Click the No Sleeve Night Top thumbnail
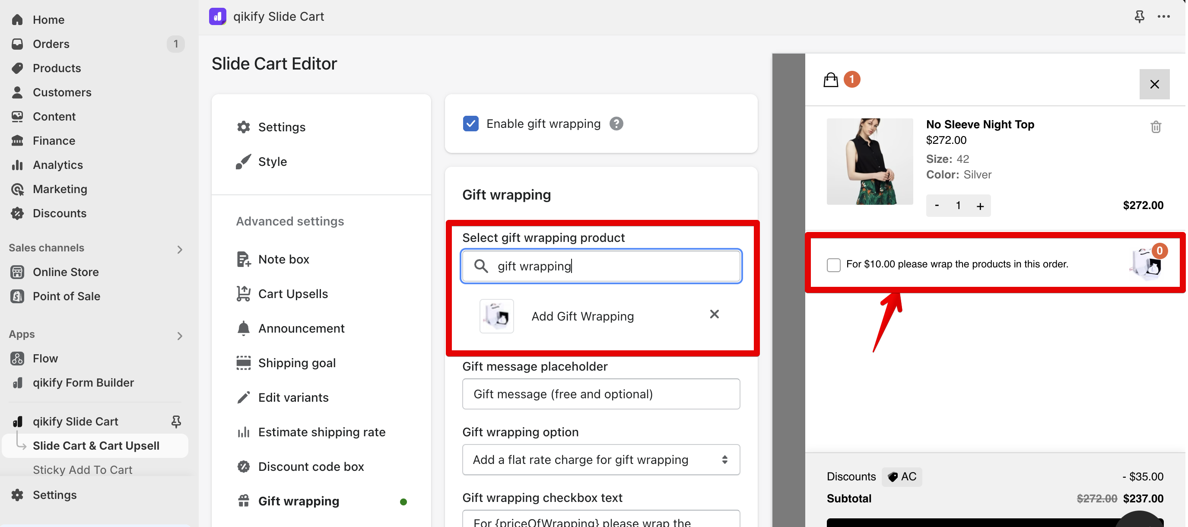This screenshot has width=1188, height=527. [x=869, y=162]
